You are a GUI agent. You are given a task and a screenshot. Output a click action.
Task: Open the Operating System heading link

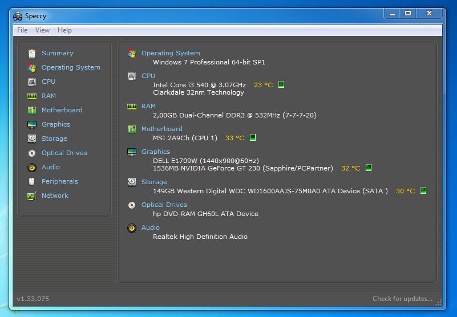171,53
